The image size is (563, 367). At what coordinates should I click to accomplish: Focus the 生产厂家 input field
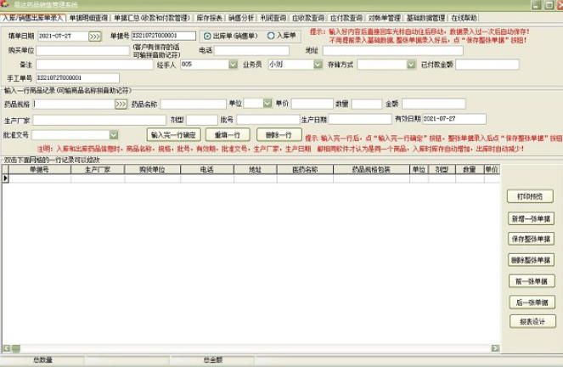click(x=99, y=120)
